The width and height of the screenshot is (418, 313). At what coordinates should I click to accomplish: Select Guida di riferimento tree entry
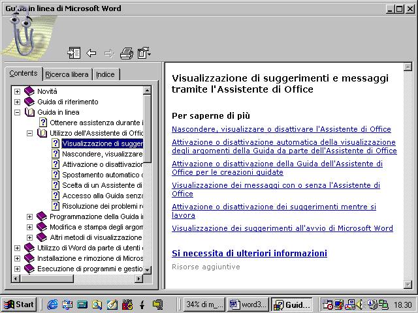pyautogui.click(x=68, y=102)
